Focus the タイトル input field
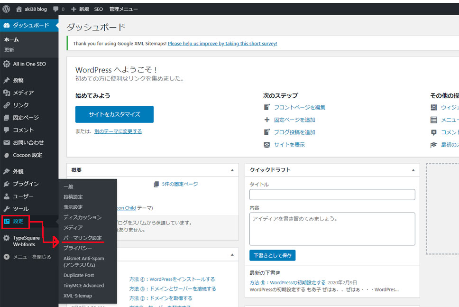The height and width of the screenshot is (307, 459). tap(332, 195)
